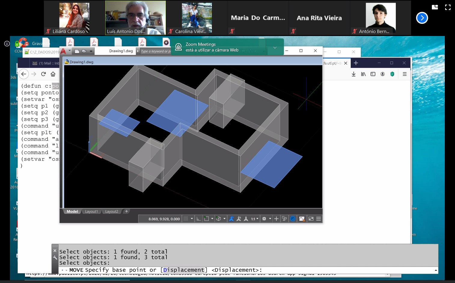This screenshot has height=283, width=455.
Task: Select Liliana Cardoso's video thumbnail
Action: pyautogui.click(x=74, y=18)
